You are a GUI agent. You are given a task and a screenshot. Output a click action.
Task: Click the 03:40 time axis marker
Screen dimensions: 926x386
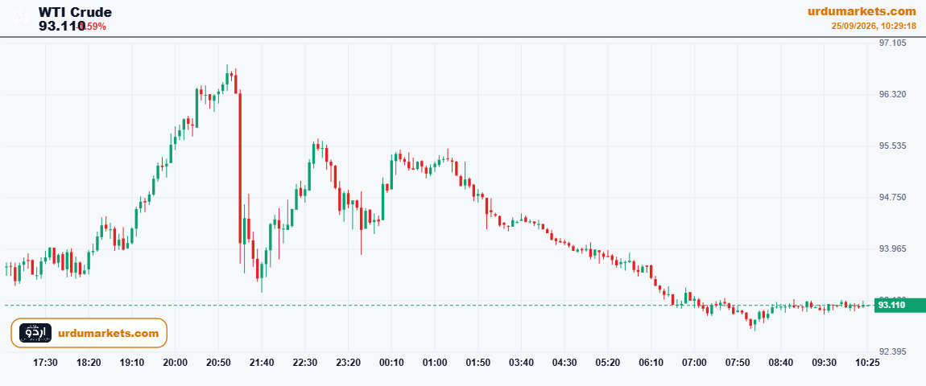pyautogui.click(x=522, y=363)
